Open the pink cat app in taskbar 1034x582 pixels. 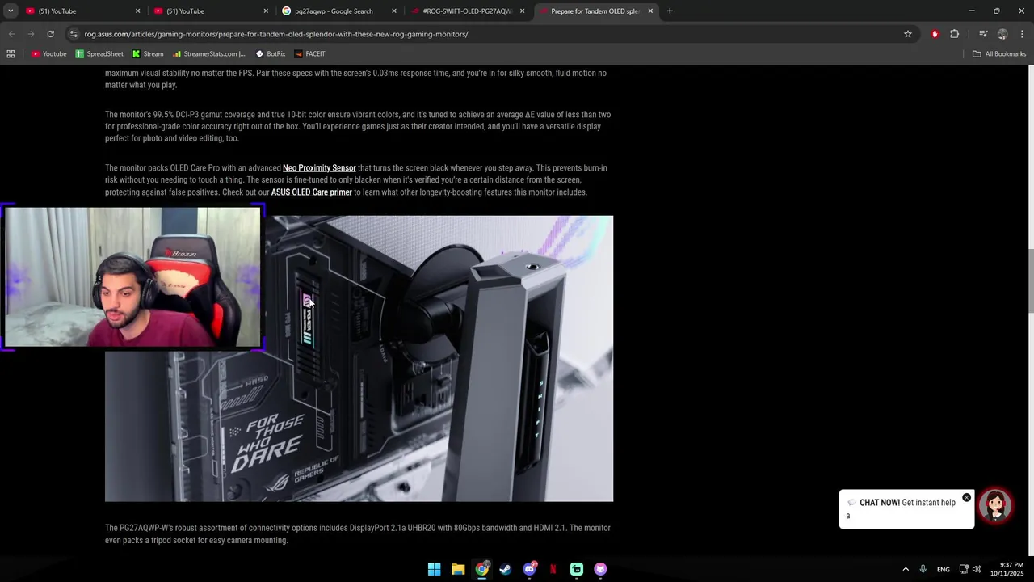tap(600, 569)
